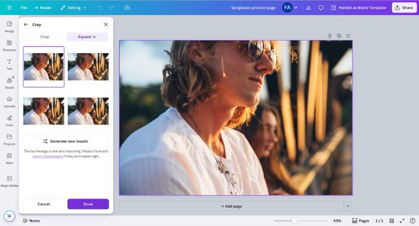Adjust the zoom slider
The image size is (419, 226).
click(x=294, y=221)
